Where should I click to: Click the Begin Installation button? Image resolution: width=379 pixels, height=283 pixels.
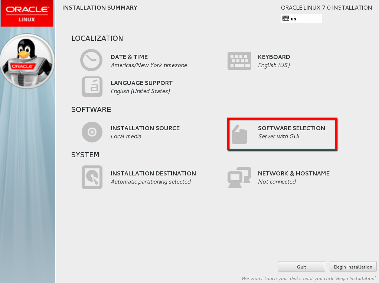point(353,267)
